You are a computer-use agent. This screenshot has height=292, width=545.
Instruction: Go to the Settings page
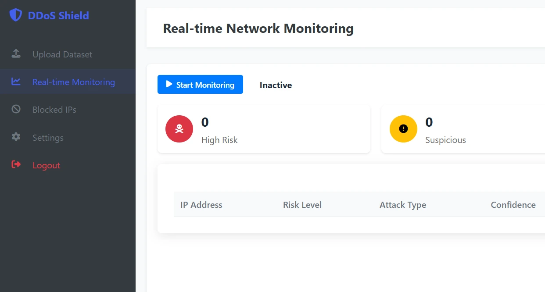48,137
